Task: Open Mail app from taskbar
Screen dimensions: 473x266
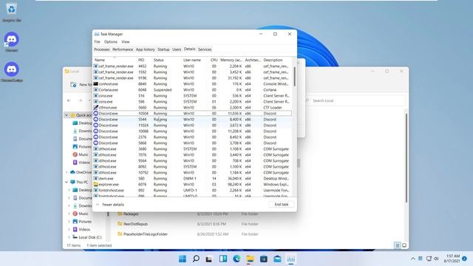Action: [x=277, y=259]
